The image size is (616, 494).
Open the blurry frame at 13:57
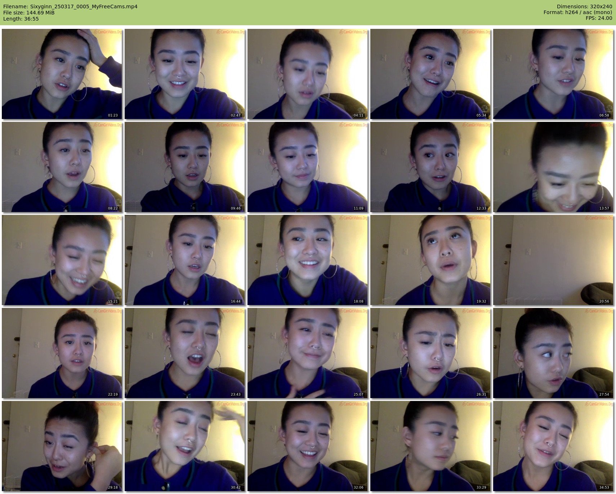pyautogui.click(x=553, y=167)
